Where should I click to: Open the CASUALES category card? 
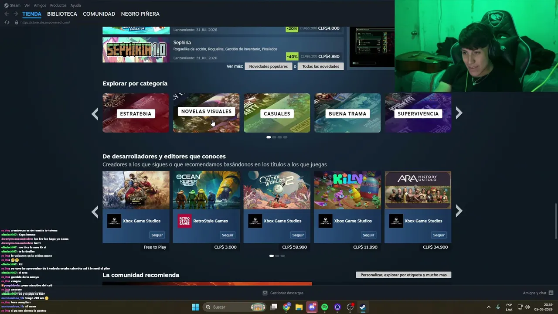point(277,113)
